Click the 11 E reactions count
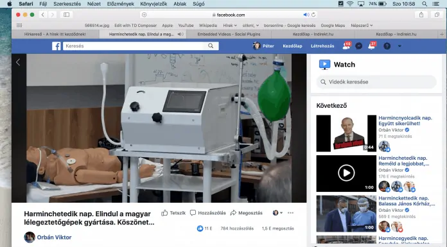Screen dimensions: 447x247 coord(204,228)
